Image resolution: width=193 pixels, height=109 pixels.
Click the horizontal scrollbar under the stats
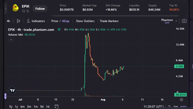click(x=116, y=16)
